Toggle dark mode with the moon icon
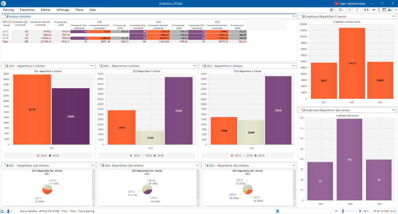 pos(379,9)
